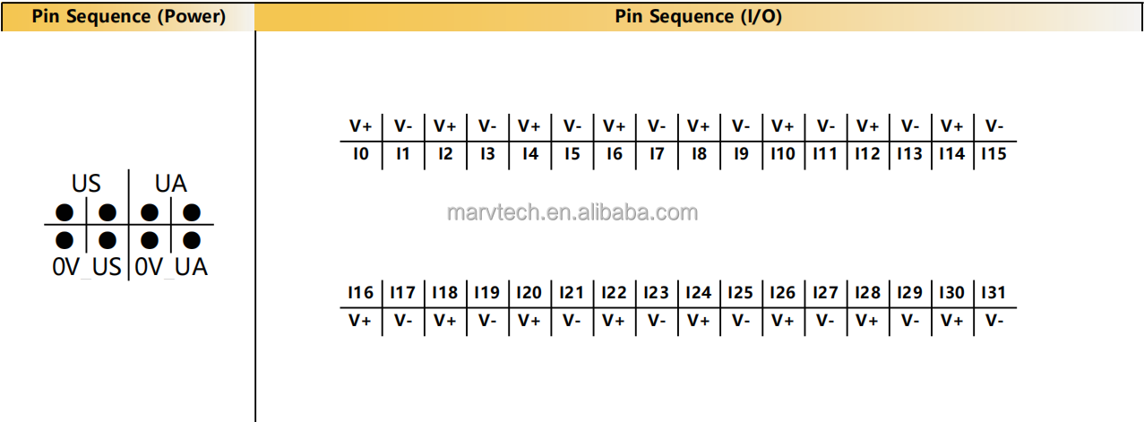Select the US power label
Viewport: 1144px width, 422px height.
pyautogui.click(x=86, y=184)
